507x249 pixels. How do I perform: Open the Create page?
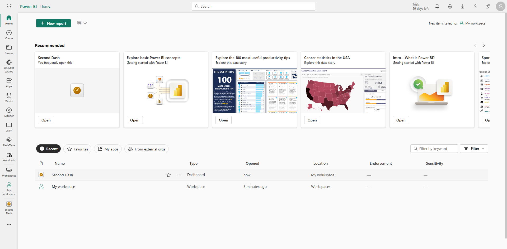click(x=9, y=35)
